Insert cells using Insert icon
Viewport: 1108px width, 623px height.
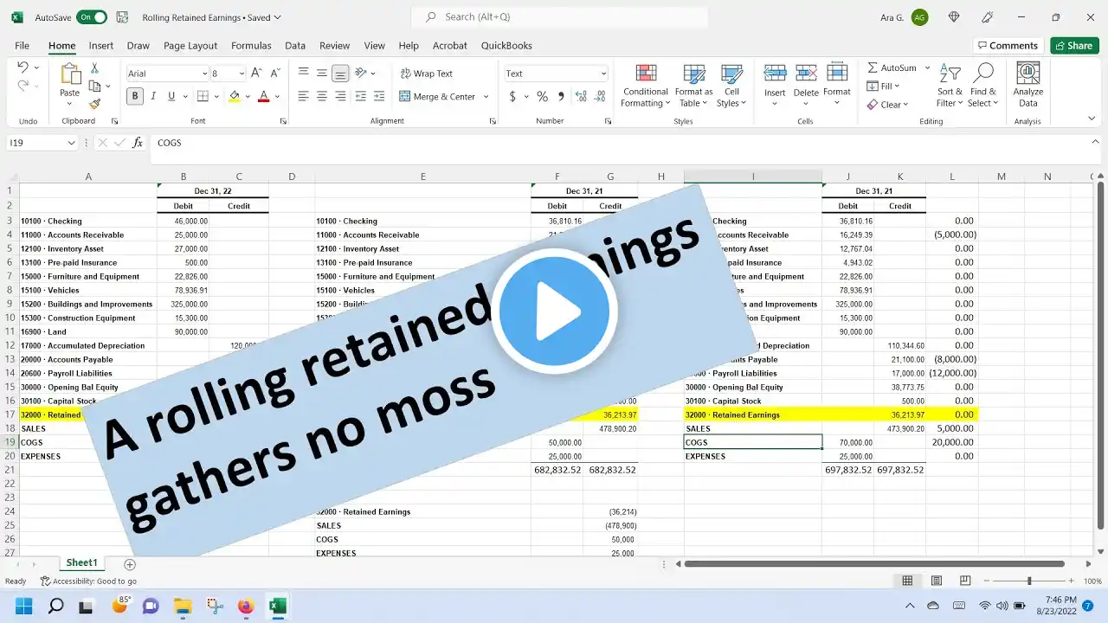pyautogui.click(x=775, y=74)
